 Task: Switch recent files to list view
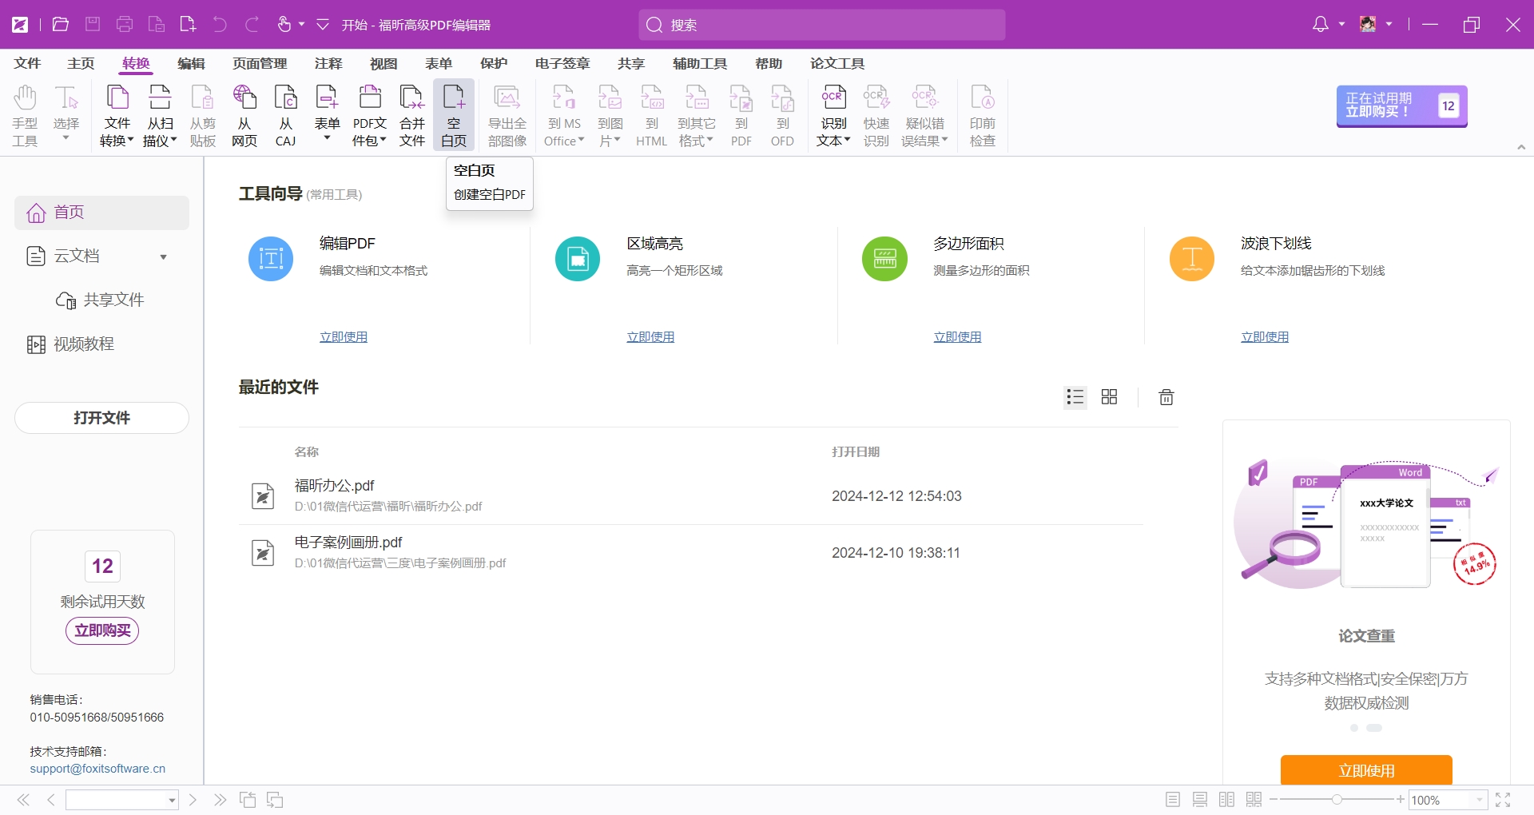point(1075,397)
